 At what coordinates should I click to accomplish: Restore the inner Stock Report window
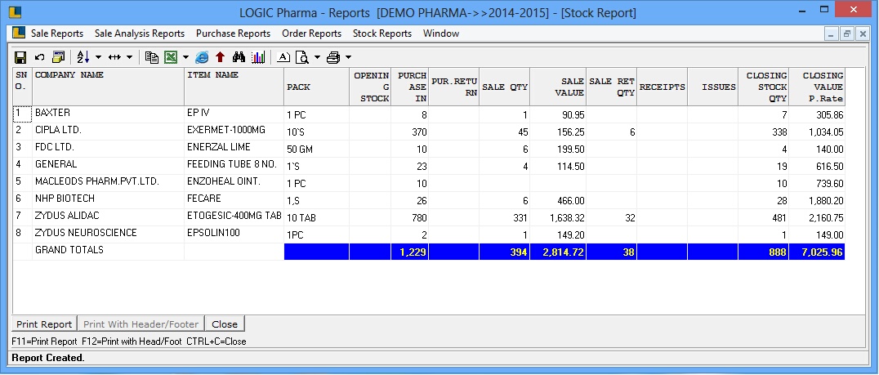(x=846, y=33)
